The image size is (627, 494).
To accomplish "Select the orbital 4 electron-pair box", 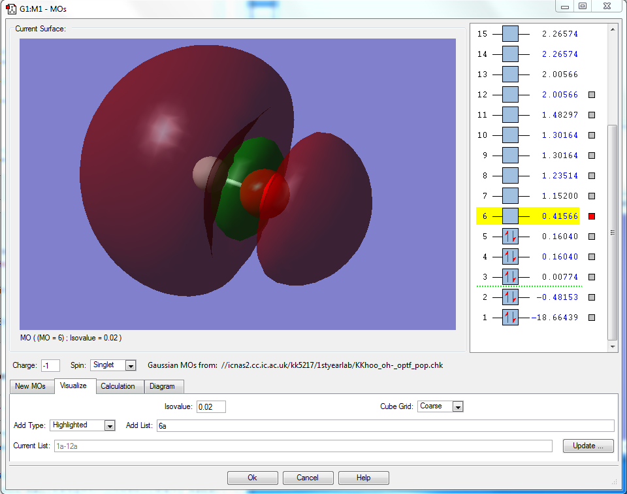I will click(510, 257).
